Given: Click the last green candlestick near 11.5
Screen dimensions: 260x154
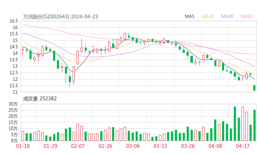Looking at the screenshot, I should (x=254, y=87).
